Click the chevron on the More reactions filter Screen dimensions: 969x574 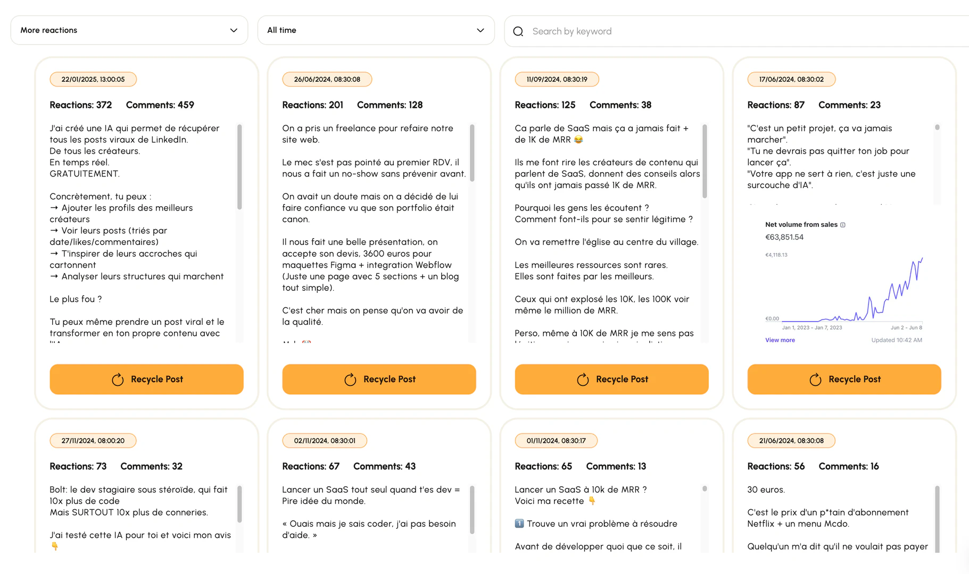pos(234,30)
